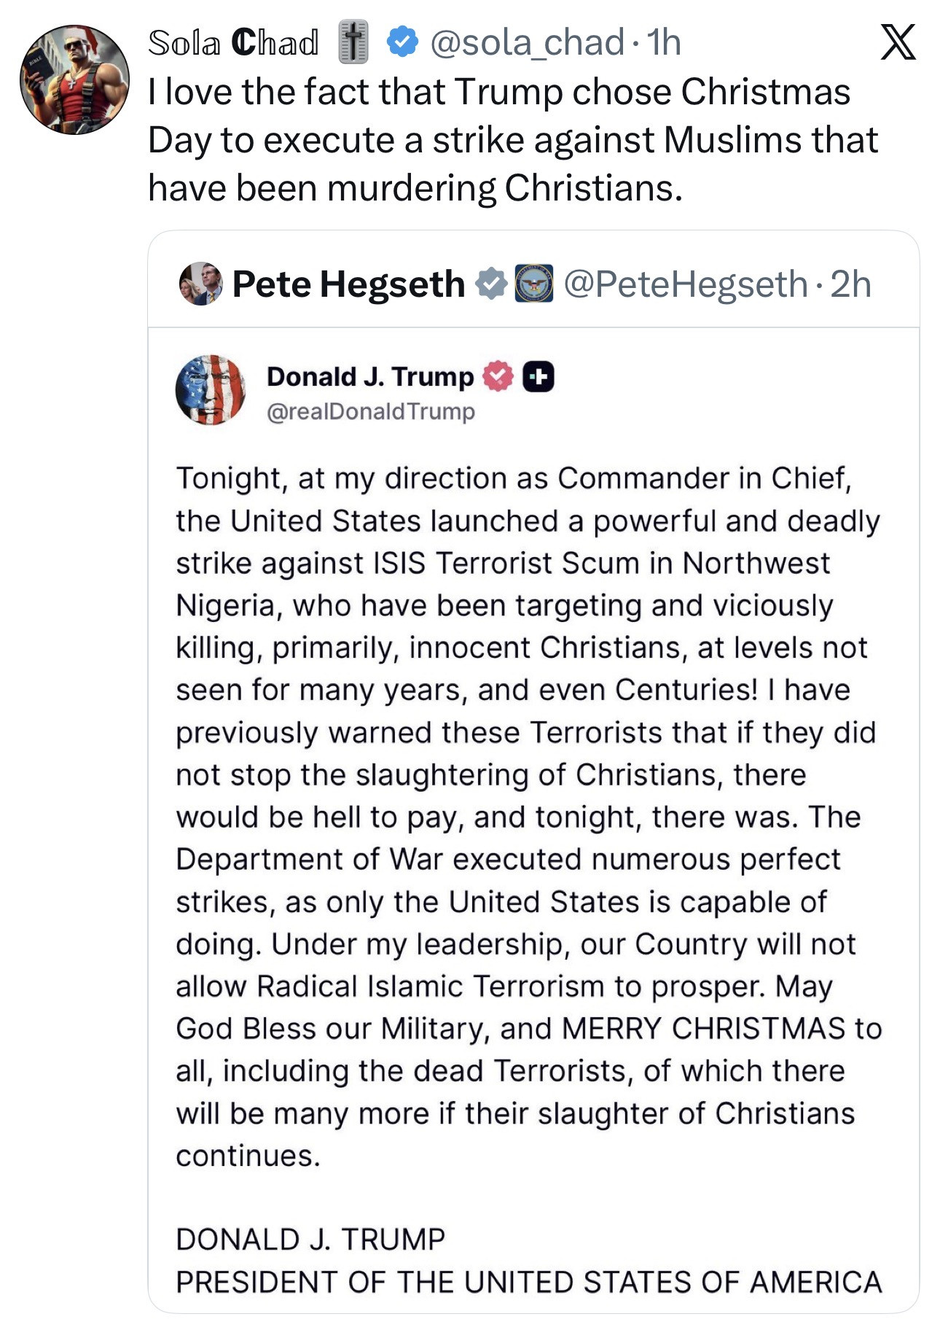This screenshot has width=940, height=1330.
Task: Click the X logo icon
Action: [898, 42]
